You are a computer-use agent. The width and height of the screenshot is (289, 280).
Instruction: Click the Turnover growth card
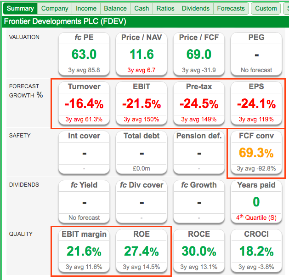pyautogui.click(x=84, y=103)
